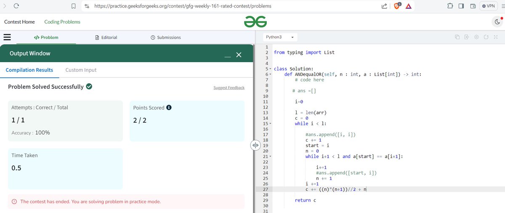Screen dimensions: 505x213
Task: Select the Compilation Results tab
Action: point(29,70)
